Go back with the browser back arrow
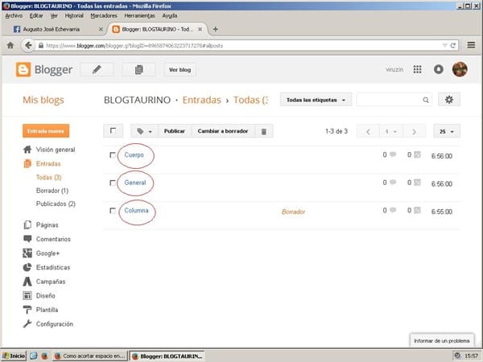Image resolution: width=483 pixels, height=362 pixels. pyautogui.click(x=28, y=46)
